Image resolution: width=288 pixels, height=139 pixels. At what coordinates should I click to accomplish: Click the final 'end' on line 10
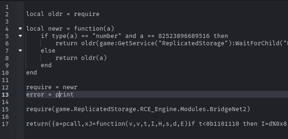click(31, 73)
